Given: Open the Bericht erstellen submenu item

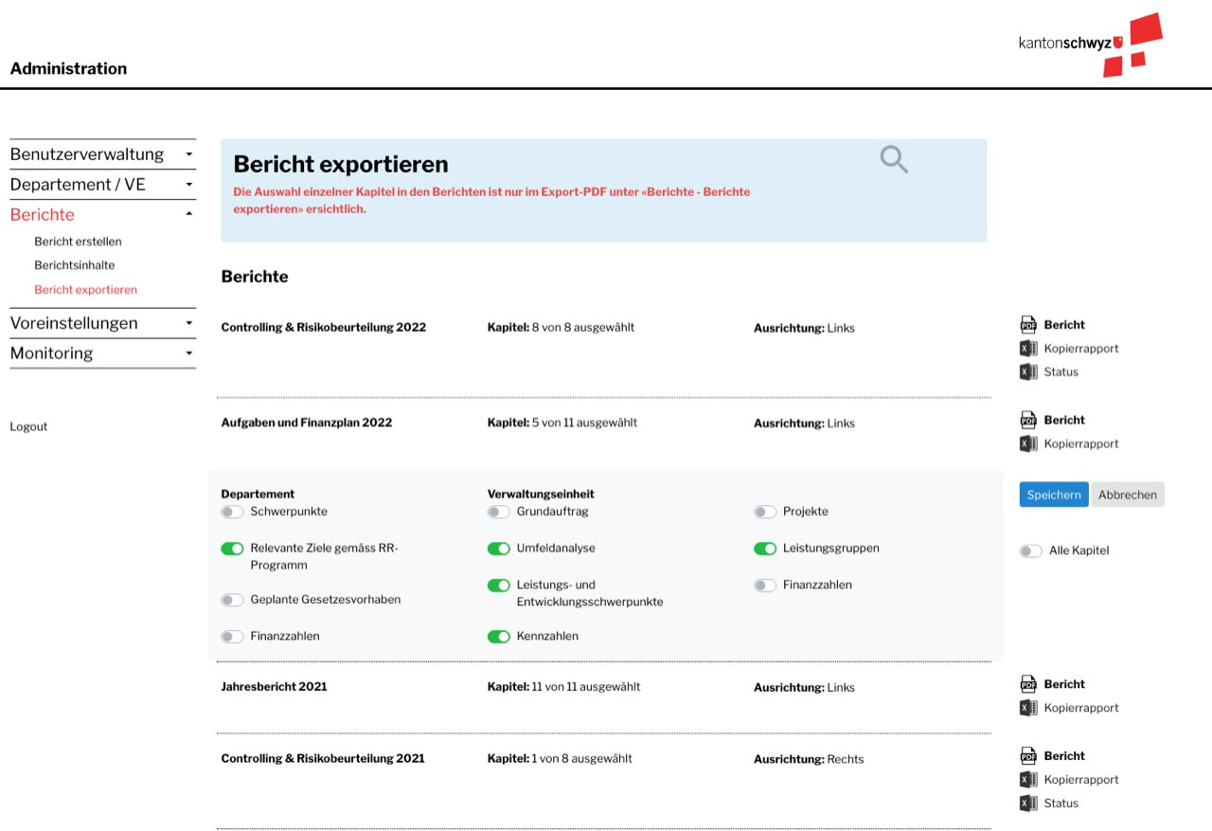Looking at the screenshot, I should tap(78, 242).
